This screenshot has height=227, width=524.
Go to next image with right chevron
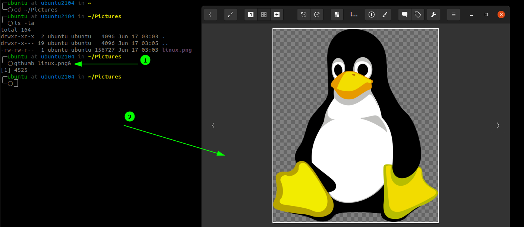click(x=498, y=125)
